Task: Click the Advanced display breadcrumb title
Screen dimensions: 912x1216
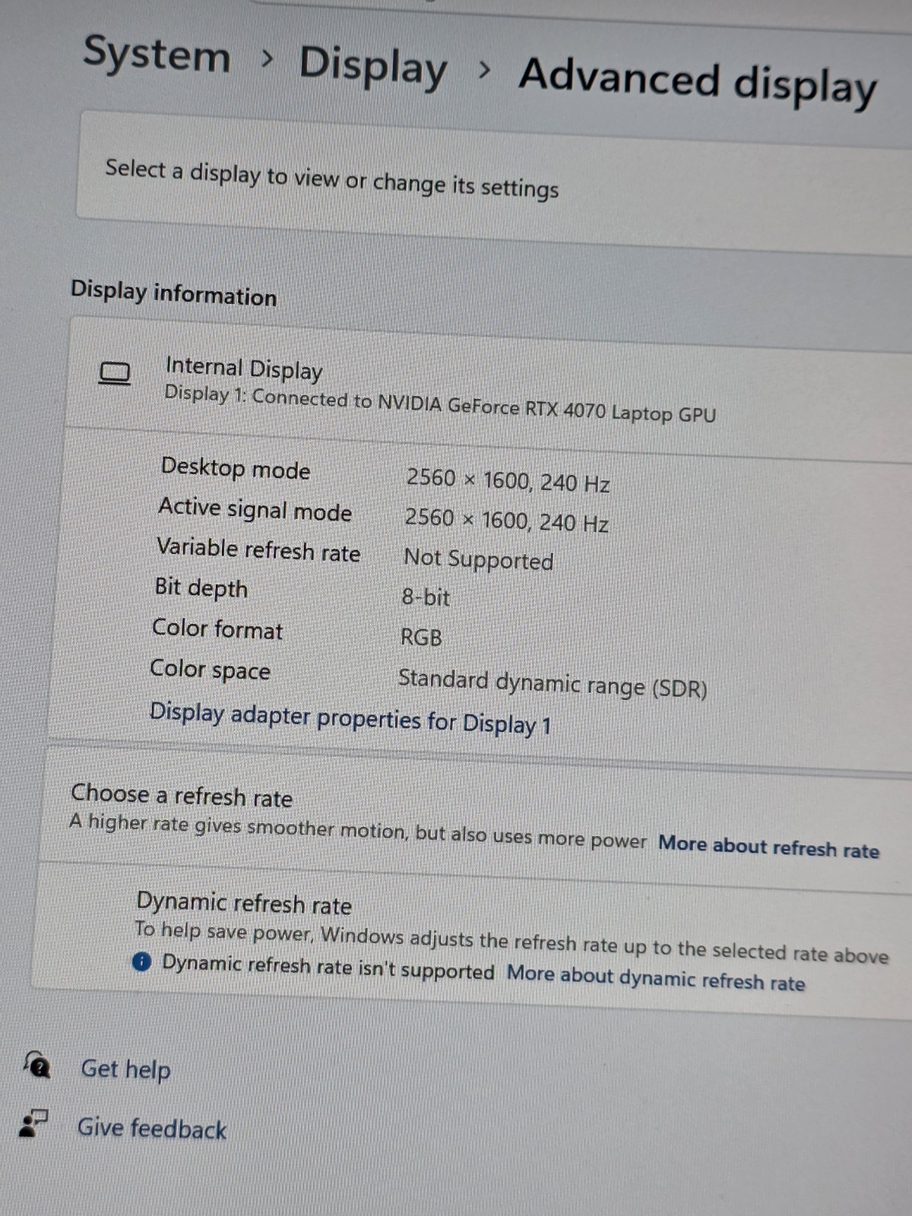Action: point(698,81)
